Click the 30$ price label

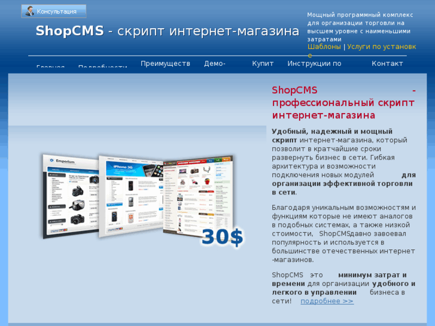tap(222, 237)
